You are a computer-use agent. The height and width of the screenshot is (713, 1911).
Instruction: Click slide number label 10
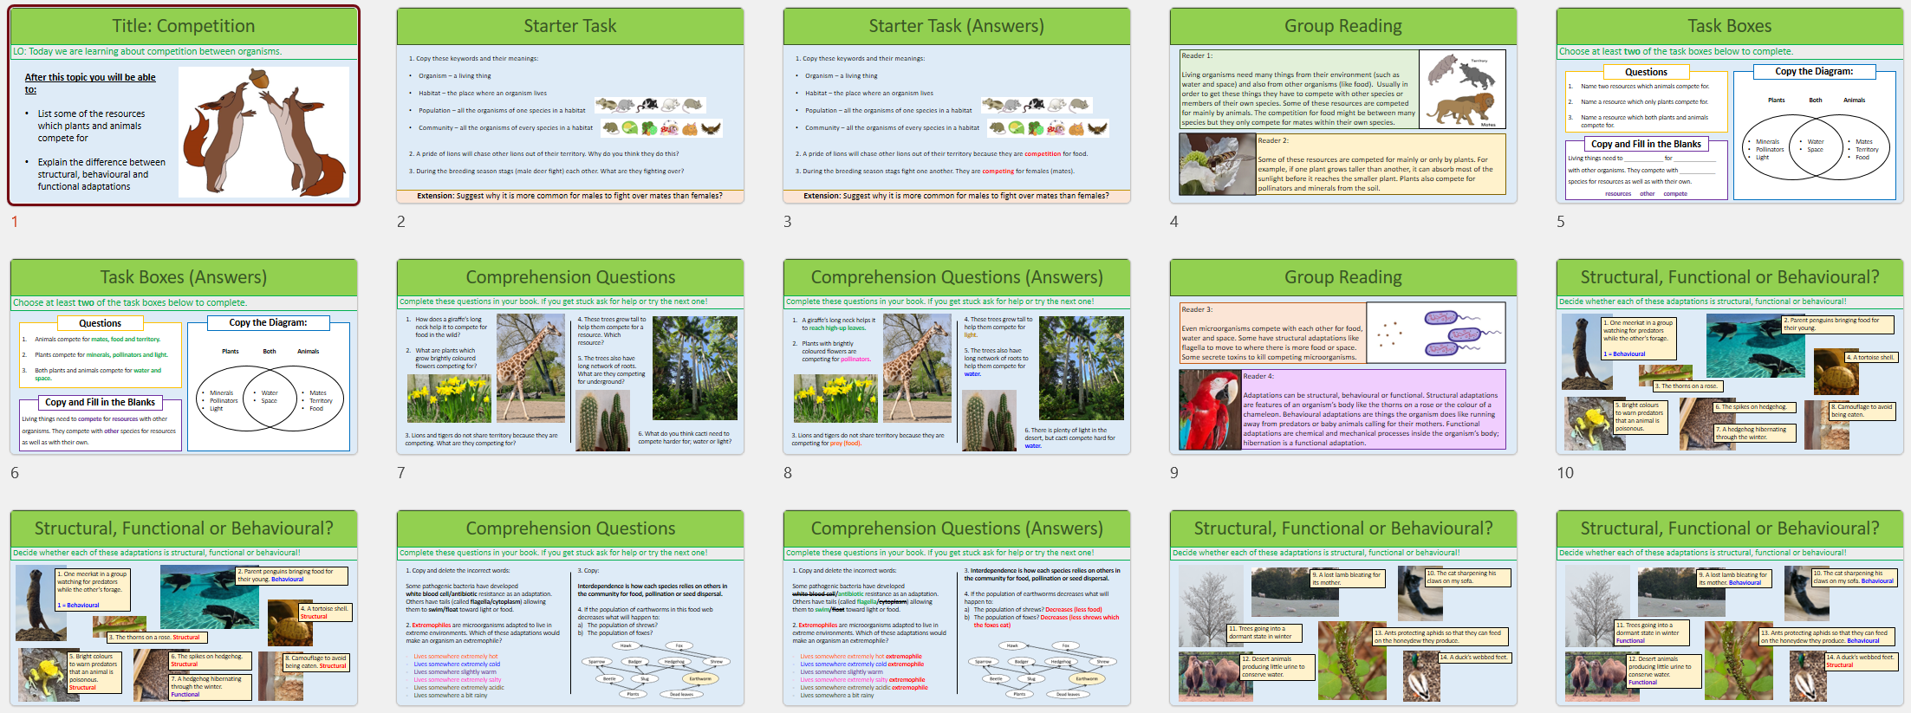[x=1565, y=473]
